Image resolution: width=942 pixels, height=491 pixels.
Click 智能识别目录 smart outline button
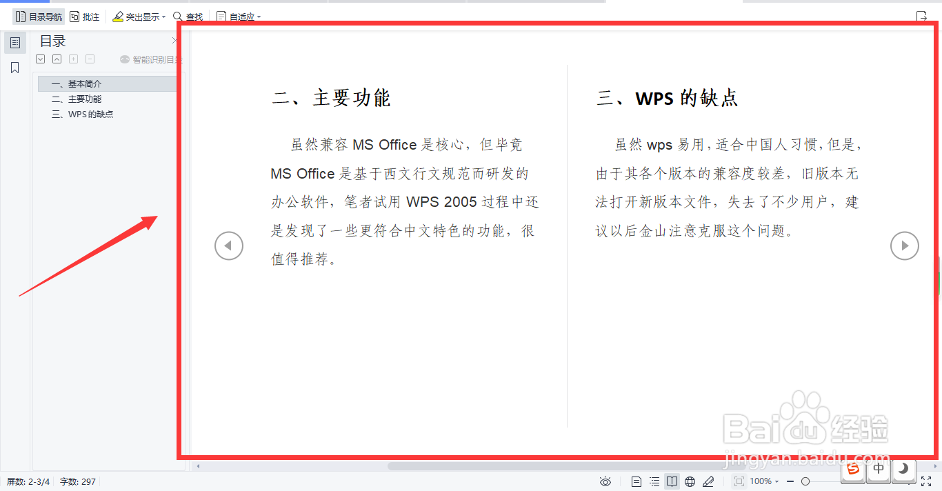point(151,60)
